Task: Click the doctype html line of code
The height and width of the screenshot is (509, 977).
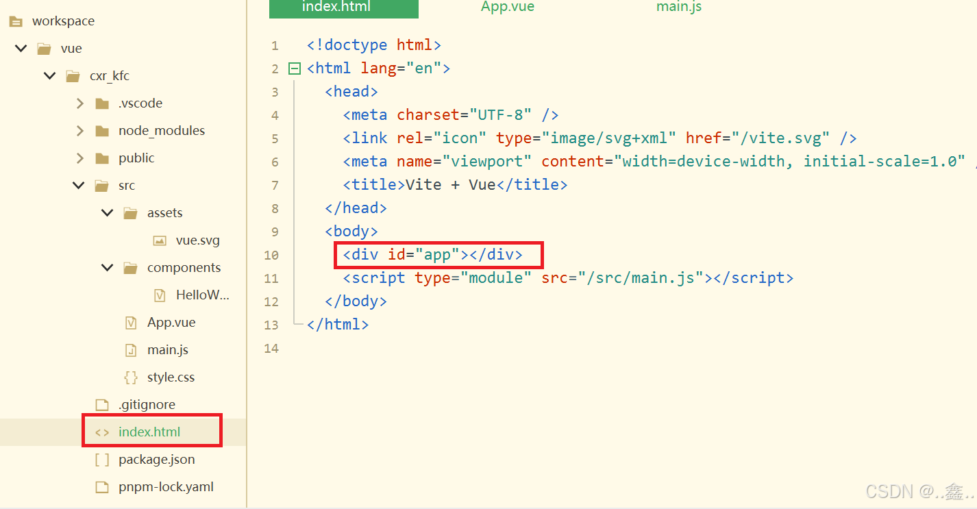Action: [374, 45]
